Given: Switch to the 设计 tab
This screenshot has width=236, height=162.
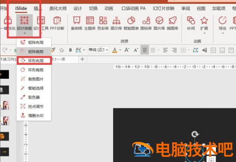Looking at the screenshot, I should [78, 9].
